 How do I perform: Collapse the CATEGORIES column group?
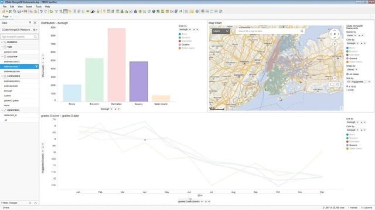click(2, 76)
